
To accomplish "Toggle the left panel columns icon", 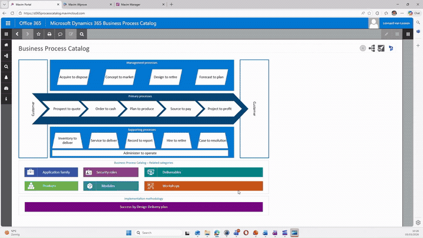I will click(x=6, y=34).
